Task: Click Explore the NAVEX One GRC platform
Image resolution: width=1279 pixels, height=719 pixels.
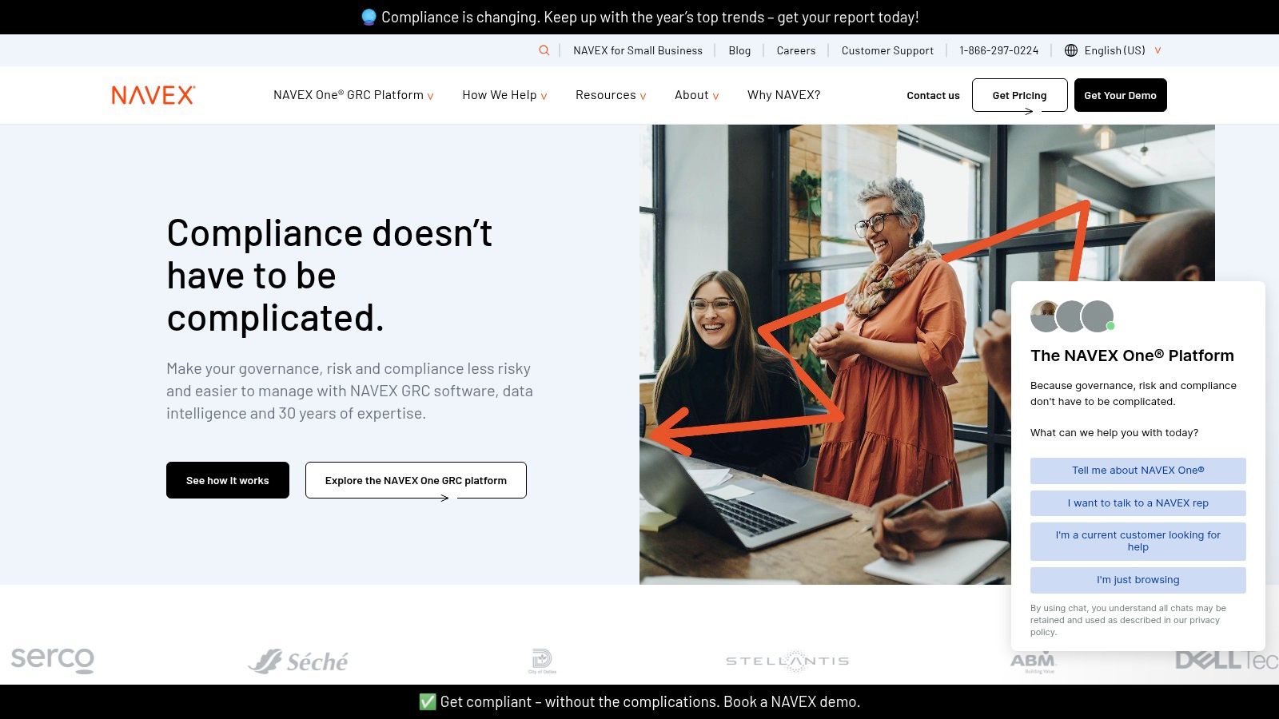Action: (416, 480)
